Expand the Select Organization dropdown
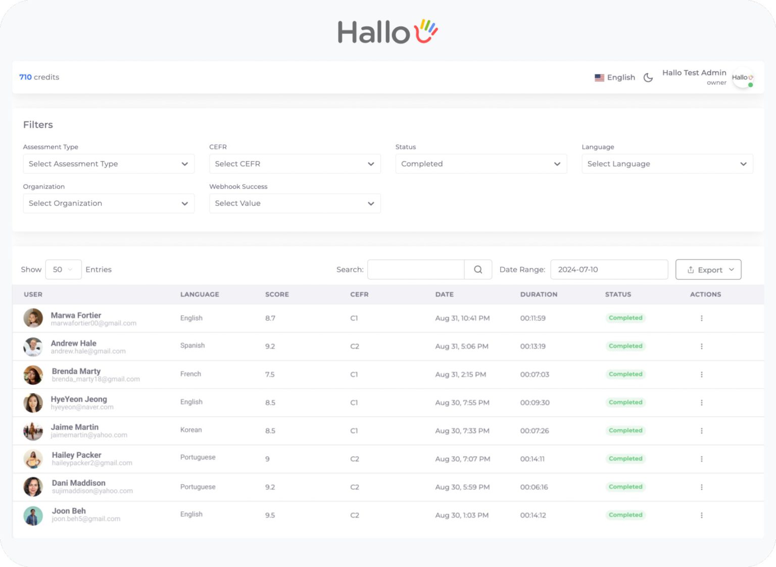Screen dimensions: 776x567 pyautogui.click(x=108, y=203)
